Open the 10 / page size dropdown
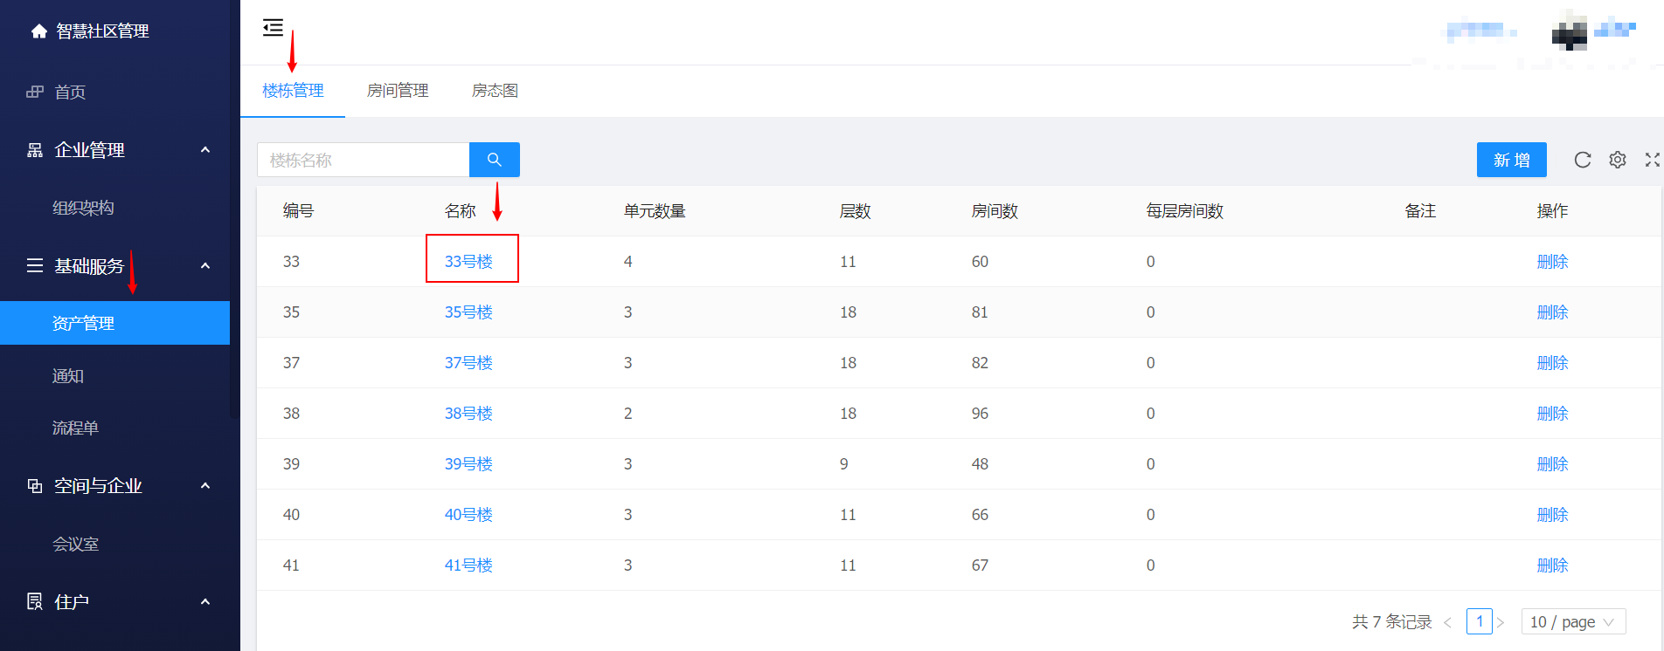 click(1572, 621)
